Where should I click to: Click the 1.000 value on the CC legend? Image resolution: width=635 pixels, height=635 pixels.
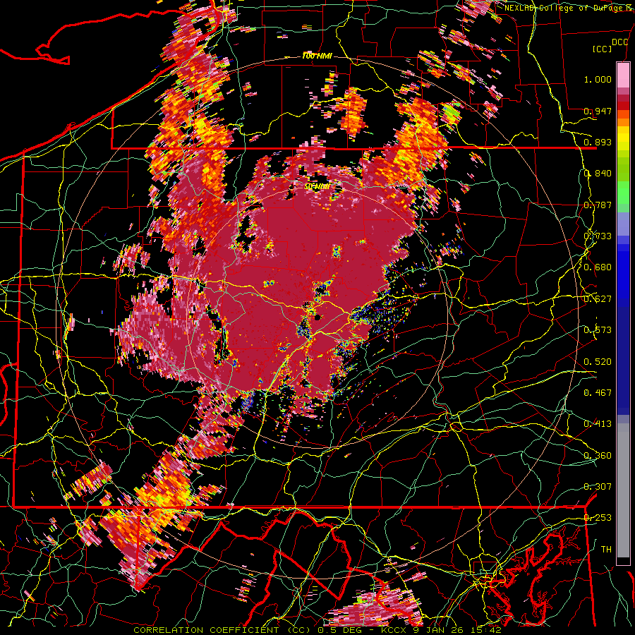point(598,79)
